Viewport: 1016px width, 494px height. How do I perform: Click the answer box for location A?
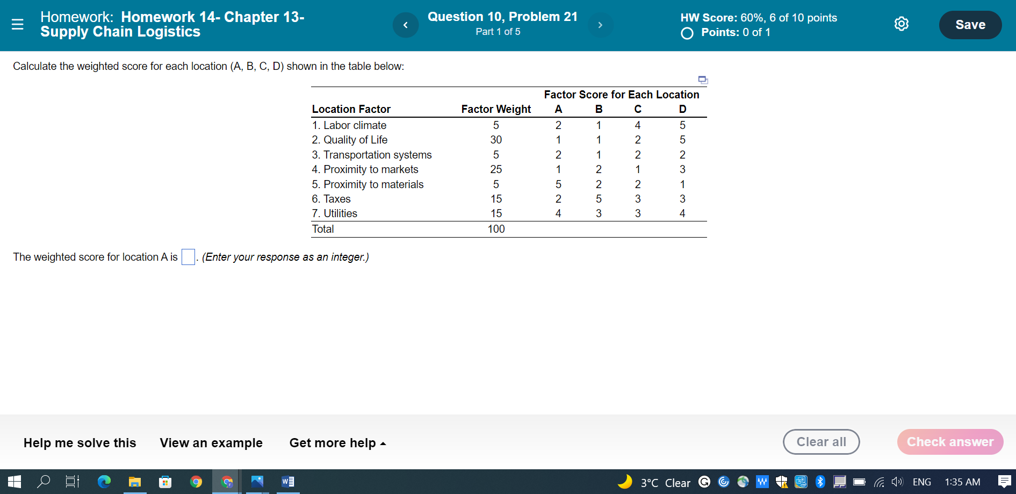point(188,257)
